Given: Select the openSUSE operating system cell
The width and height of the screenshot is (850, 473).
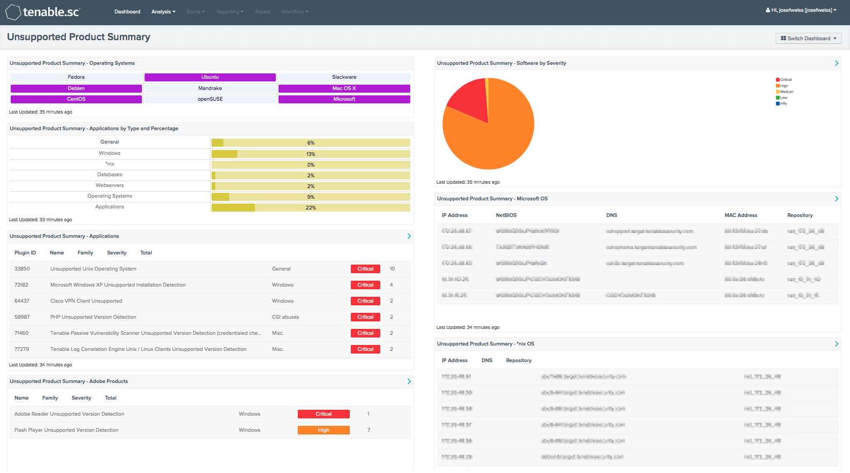Looking at the screenshot, I should tap(210, 99).
